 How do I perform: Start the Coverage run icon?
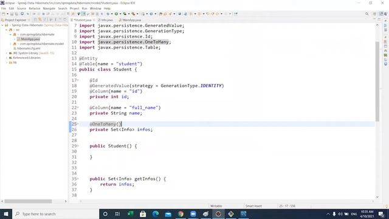pos(125,14)
